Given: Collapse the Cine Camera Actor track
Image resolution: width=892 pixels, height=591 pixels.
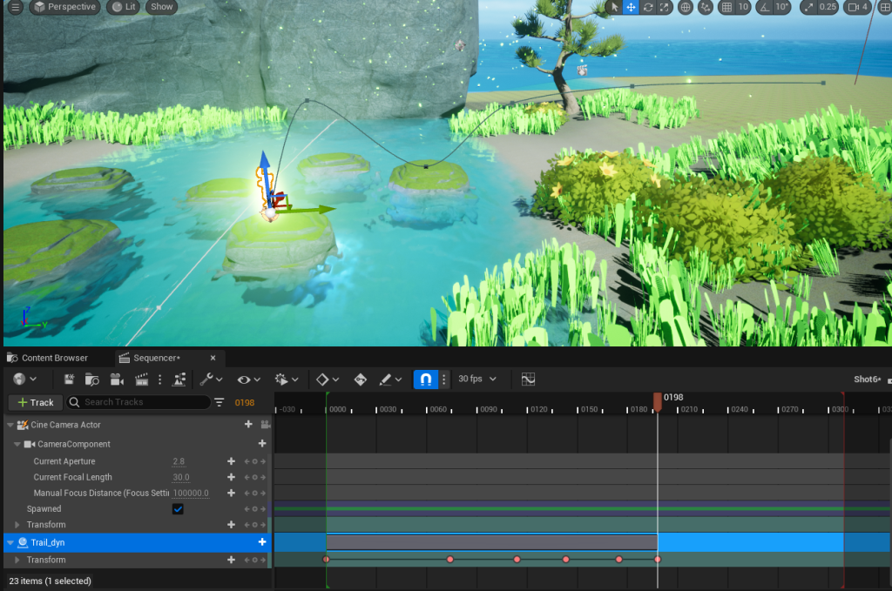Looking at the screenshot, I should click(10, 425).
